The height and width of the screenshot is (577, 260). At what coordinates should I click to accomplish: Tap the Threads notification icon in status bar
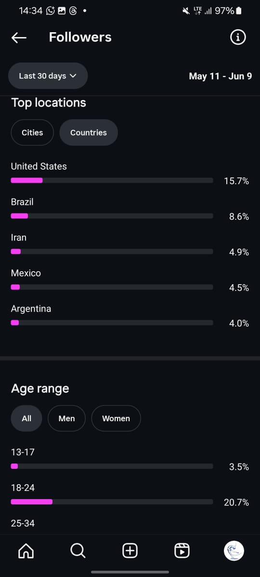click(x=73, y=11)
